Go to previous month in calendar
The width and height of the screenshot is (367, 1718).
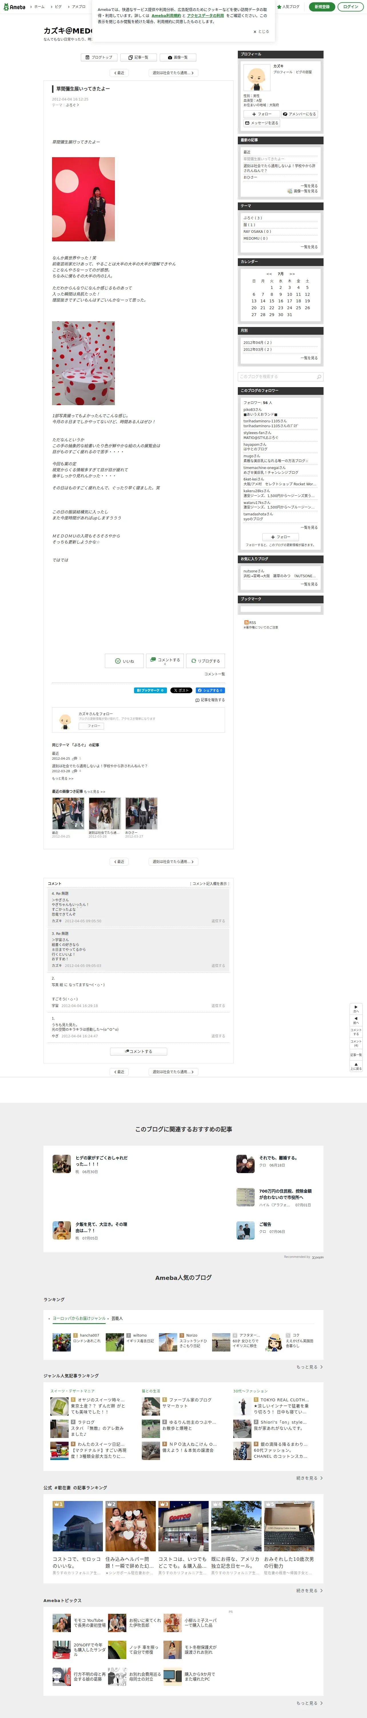click(269, 273)
